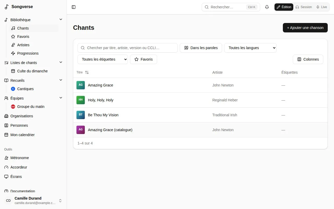Open Cantiques recueil

(34, 89)
